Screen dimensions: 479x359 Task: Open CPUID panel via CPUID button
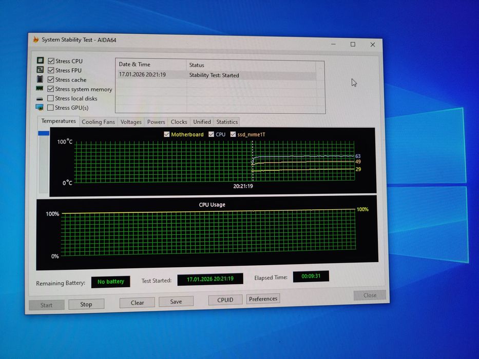pyautogui.click(x=225, y=300)
